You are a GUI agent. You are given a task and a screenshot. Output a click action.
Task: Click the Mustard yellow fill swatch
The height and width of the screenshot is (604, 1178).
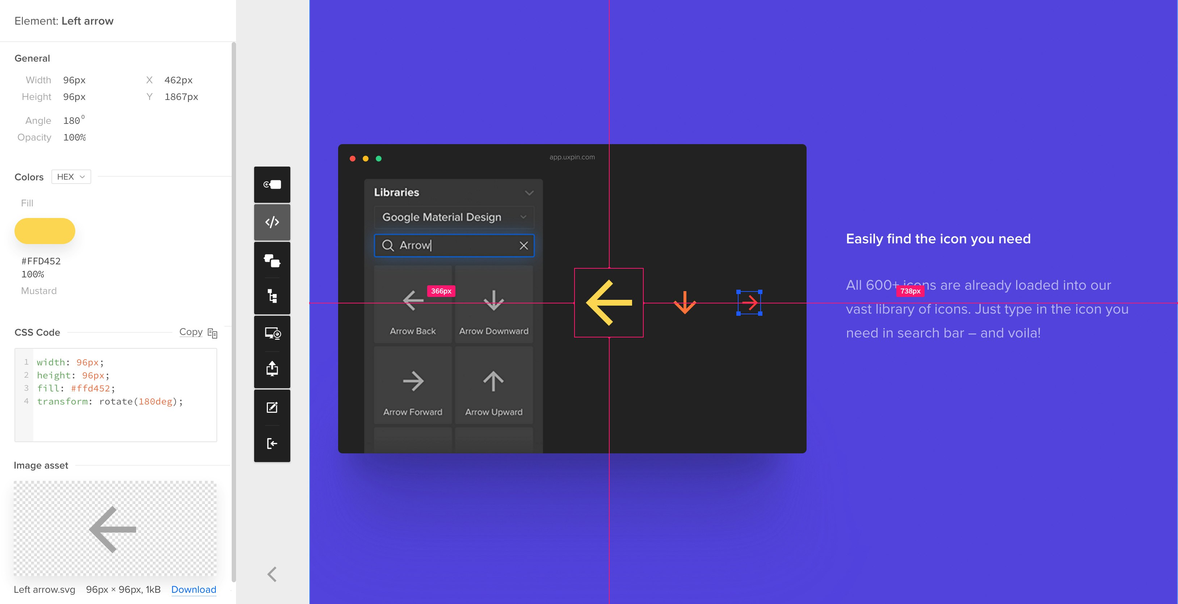tap(45, 231)
